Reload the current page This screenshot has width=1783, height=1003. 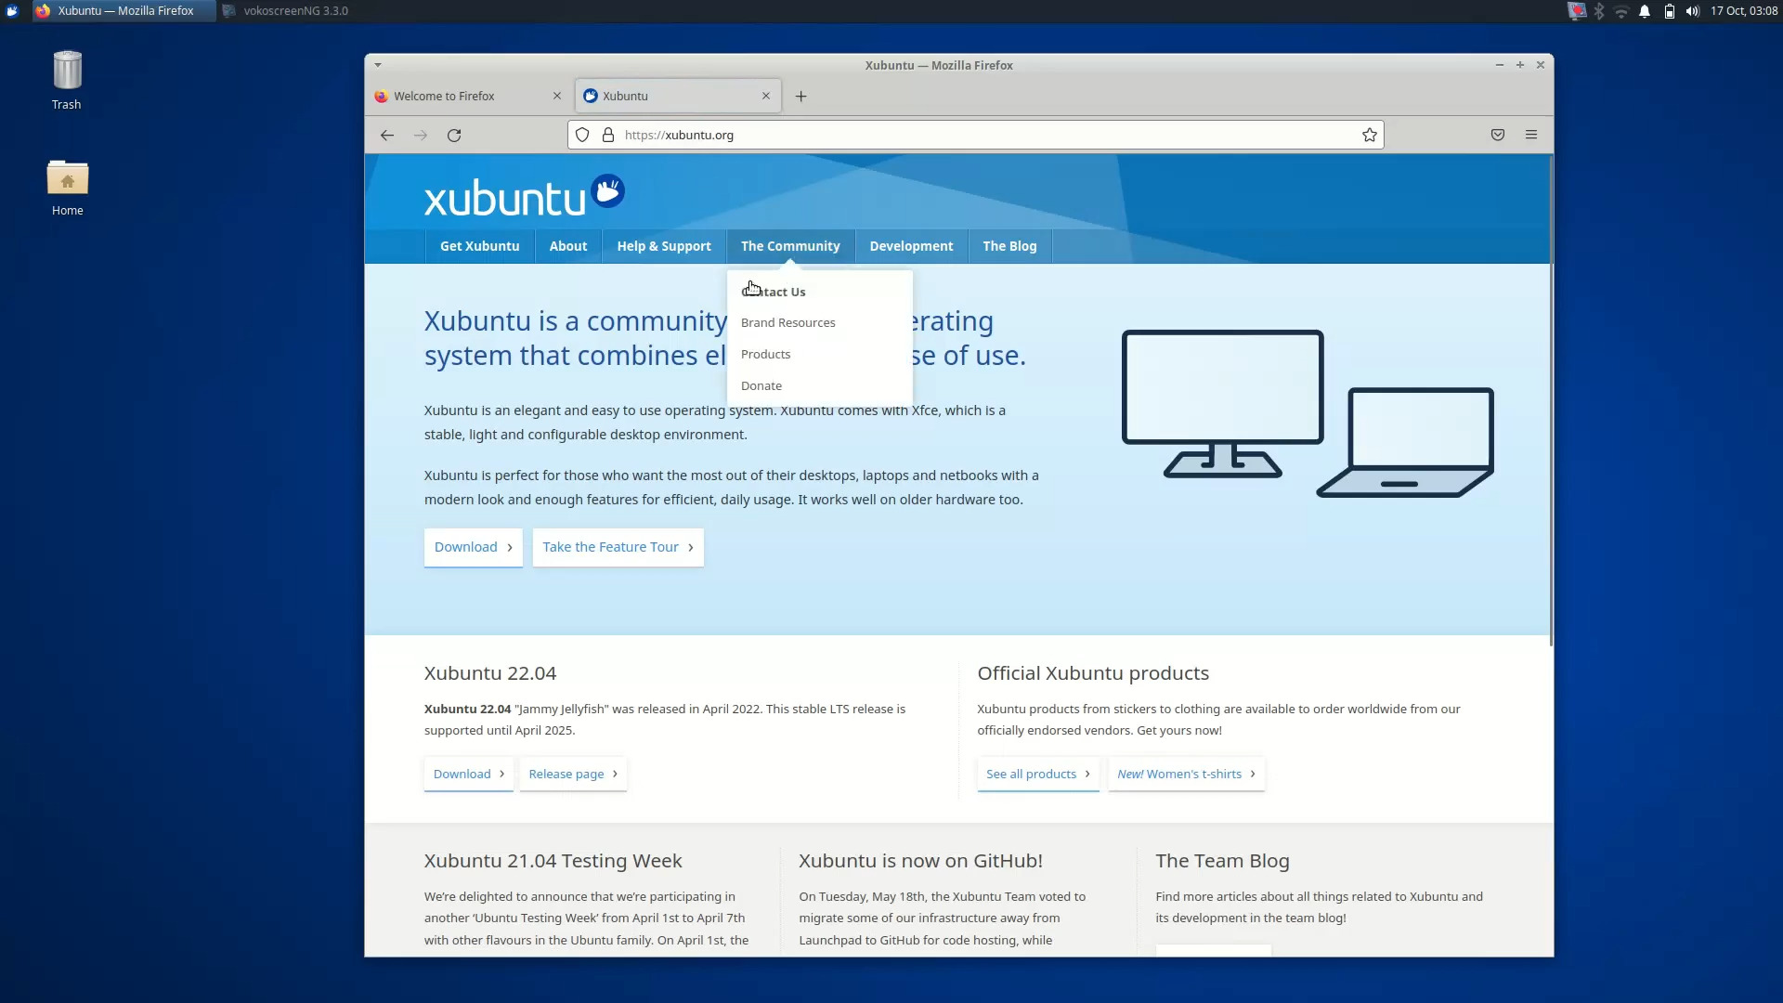click(x=454, y=135)
